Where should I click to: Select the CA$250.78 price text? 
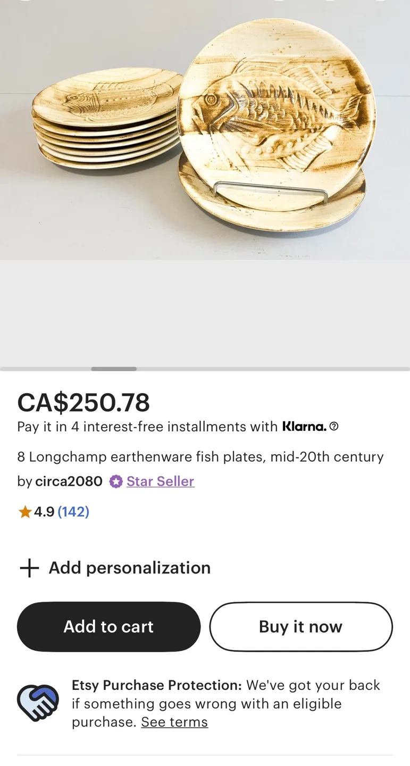coord(83,403)
